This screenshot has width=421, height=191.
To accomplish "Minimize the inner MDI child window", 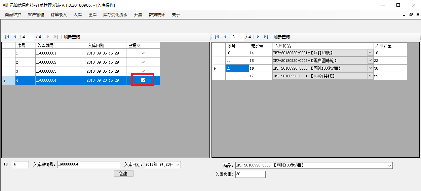I will (404, 15).
